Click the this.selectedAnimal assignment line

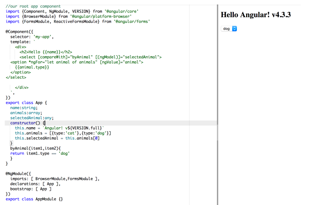click(57, 138)
